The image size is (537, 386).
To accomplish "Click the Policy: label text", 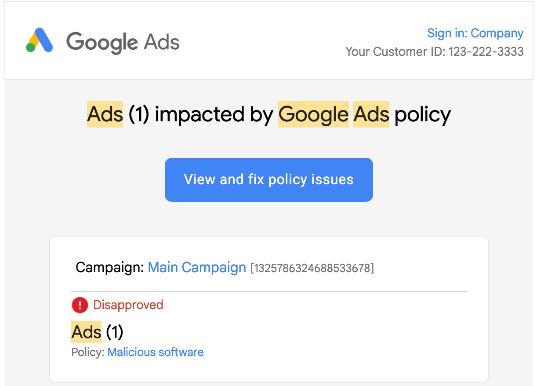I will click(x=88, y=352).
